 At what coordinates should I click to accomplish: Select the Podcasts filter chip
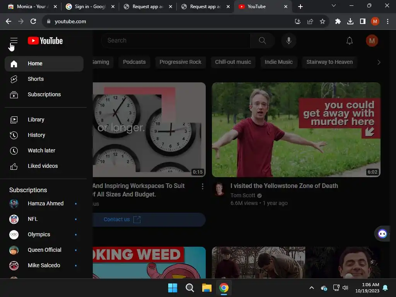pyautogui.click(x=134, y=62)
